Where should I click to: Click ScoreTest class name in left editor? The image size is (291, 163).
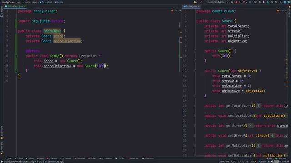pyautogui.click(x=52, y=31)
